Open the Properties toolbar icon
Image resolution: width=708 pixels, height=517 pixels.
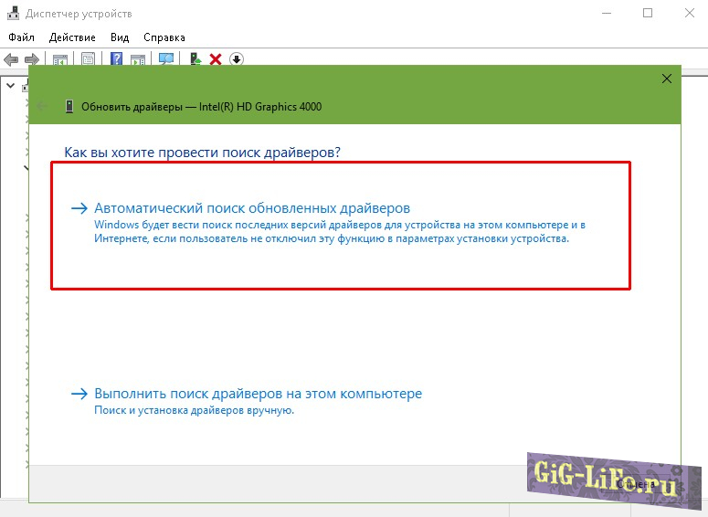[89, 59]
